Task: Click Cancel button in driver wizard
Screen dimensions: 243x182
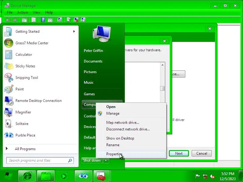Action: click(x=202, y=153)
